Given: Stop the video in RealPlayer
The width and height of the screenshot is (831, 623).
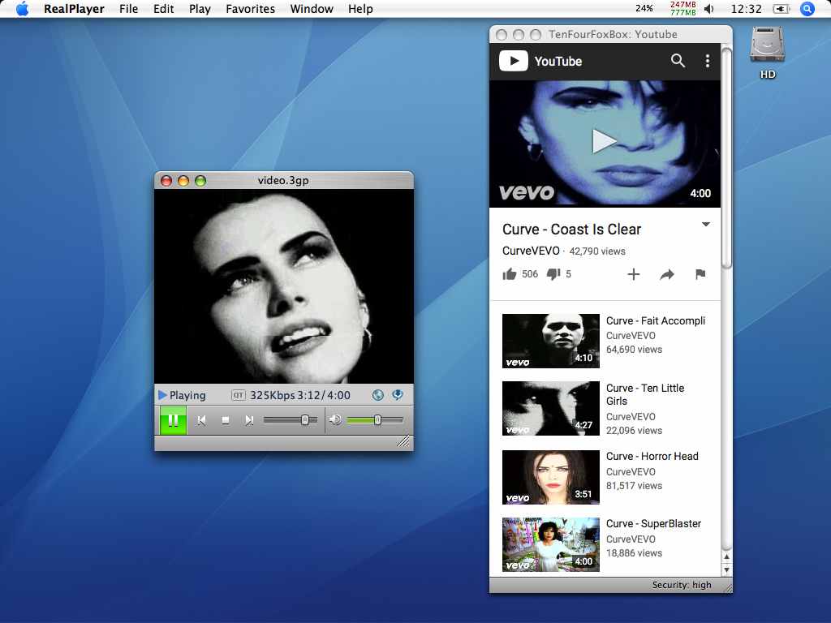Looking at the screenshot, I should tap(226, 421).
